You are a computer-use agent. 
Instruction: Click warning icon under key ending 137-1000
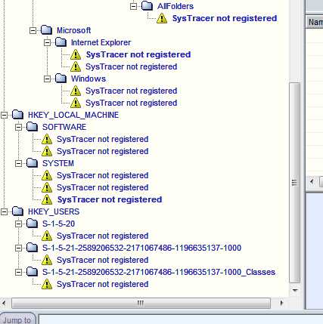coord(47,260)
